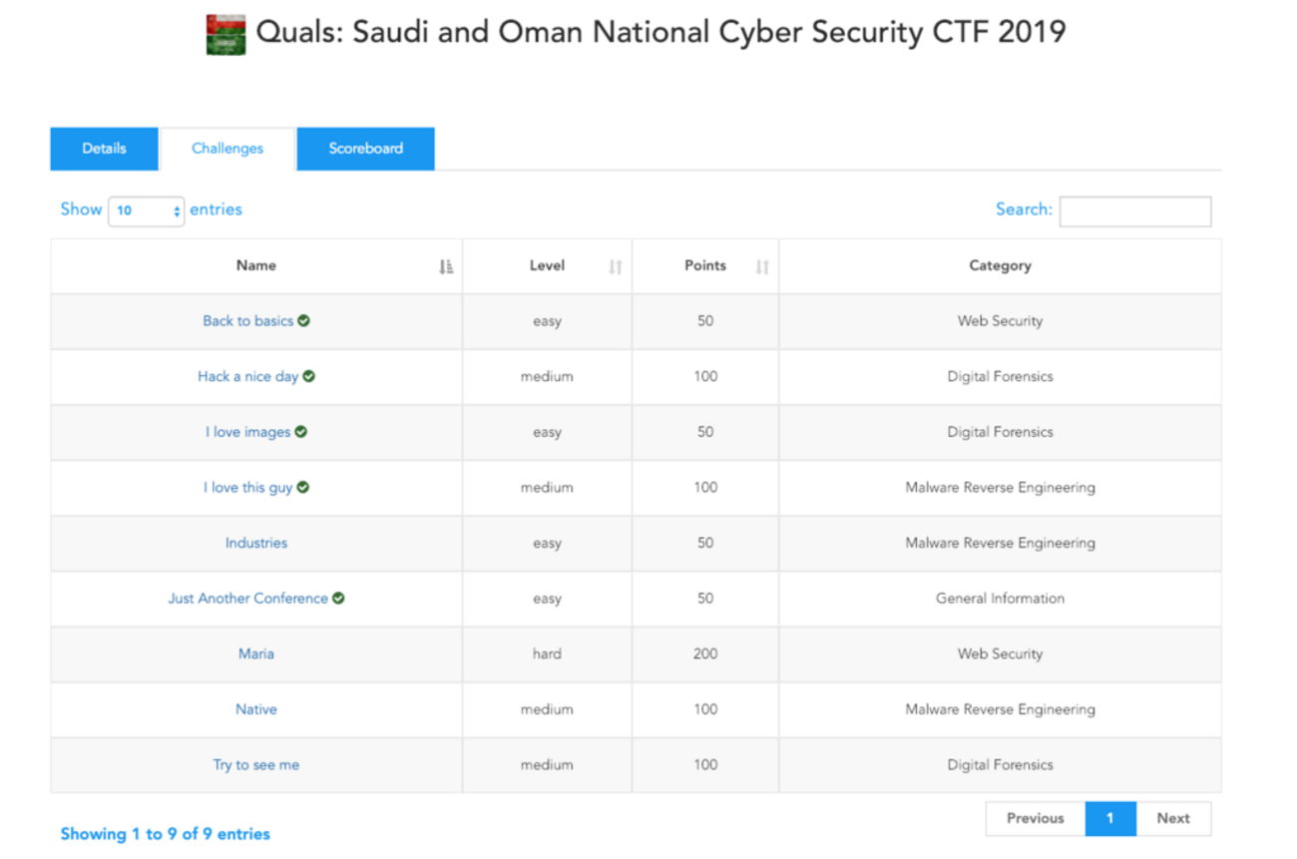Select the Challenges tab

pyautogui.click(x=227, y=149)
